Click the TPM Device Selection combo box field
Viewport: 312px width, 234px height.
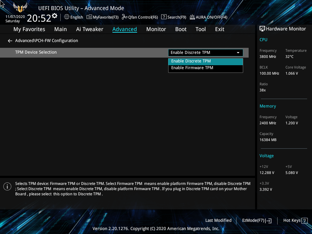pyautogui.click(x=206, y=52)
